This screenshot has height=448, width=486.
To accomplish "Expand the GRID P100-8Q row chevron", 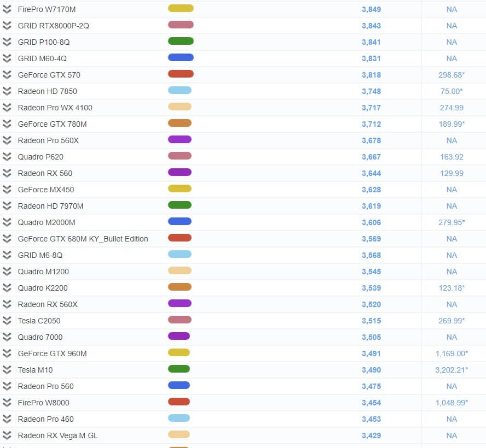I will click(x=7, y=42).
